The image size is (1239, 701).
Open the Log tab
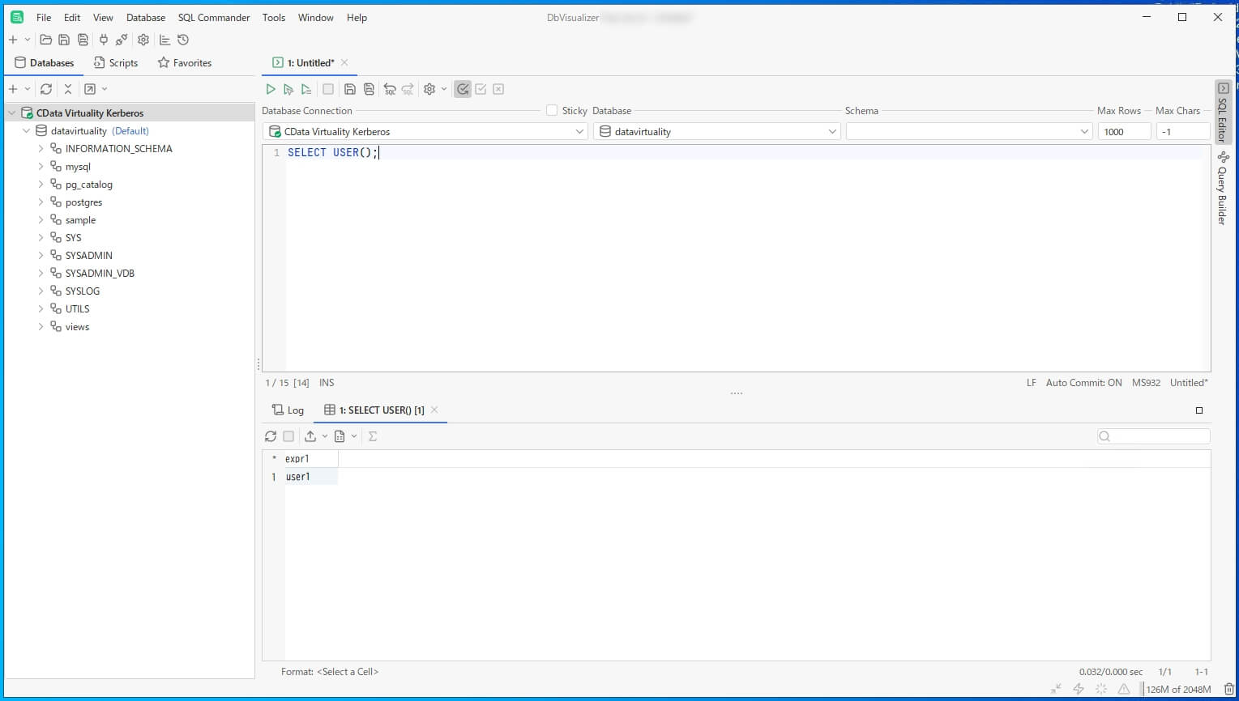288,410
